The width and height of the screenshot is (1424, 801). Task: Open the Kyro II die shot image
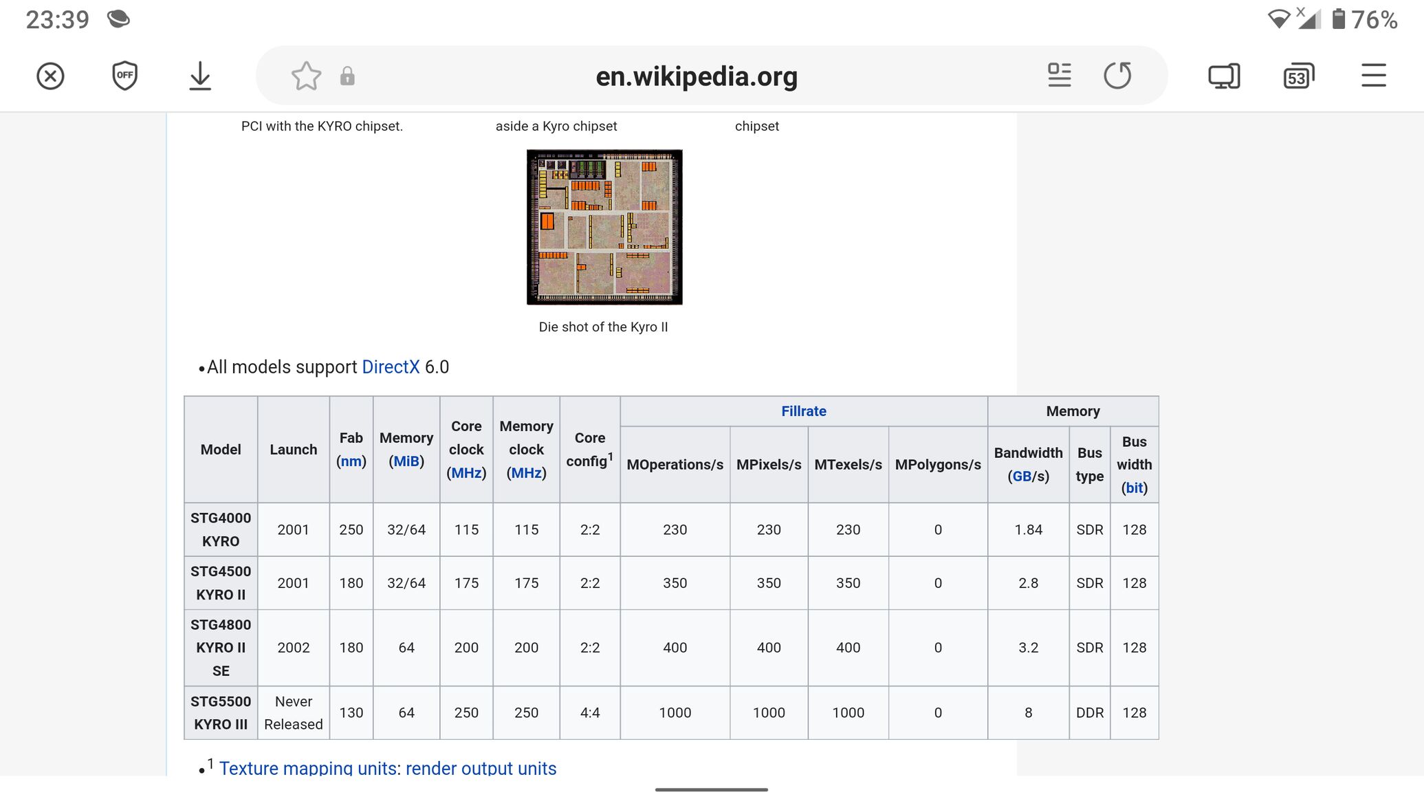(604, 227)
